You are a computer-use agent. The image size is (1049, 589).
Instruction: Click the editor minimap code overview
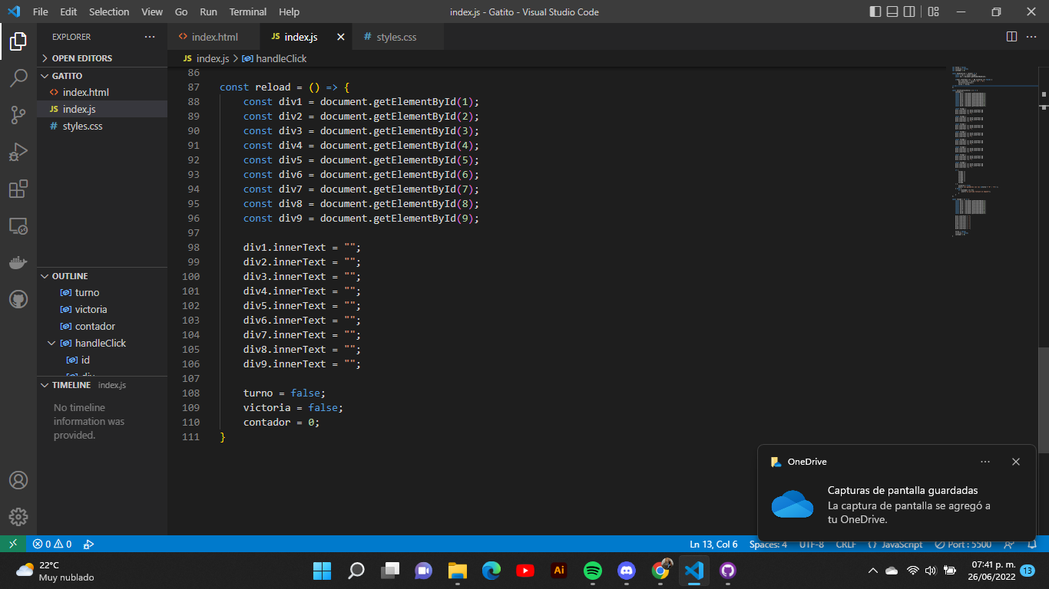(x=993, y=152)
